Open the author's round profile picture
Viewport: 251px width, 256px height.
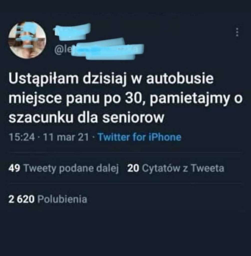27,40
